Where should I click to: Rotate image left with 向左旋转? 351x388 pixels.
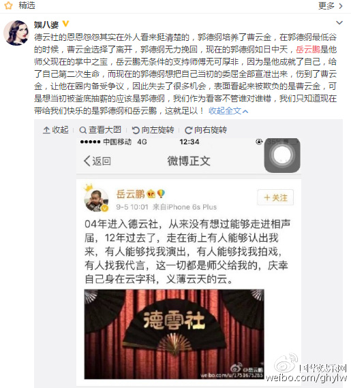(x=153, y=130)
